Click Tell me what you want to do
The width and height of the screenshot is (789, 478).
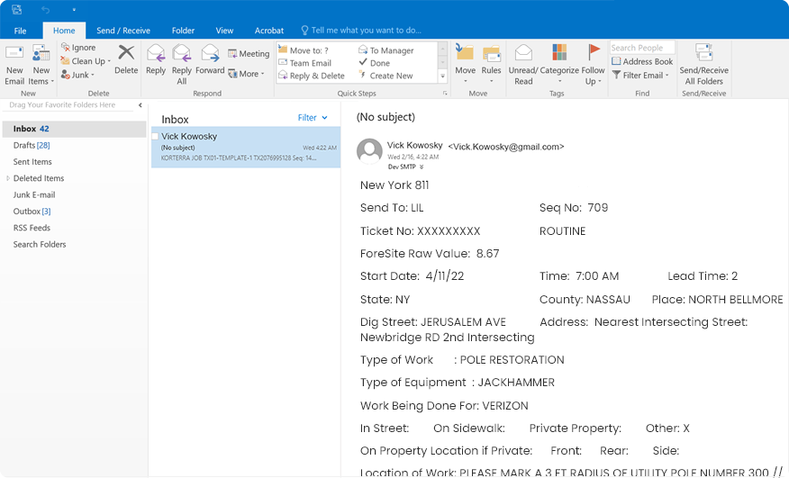(x=361, y=31)
